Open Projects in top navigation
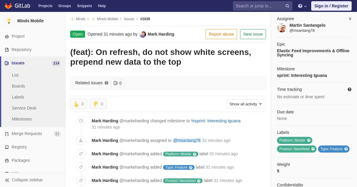Image resolution: width=357 pixels, height=187 pixels. coord(45,6)
